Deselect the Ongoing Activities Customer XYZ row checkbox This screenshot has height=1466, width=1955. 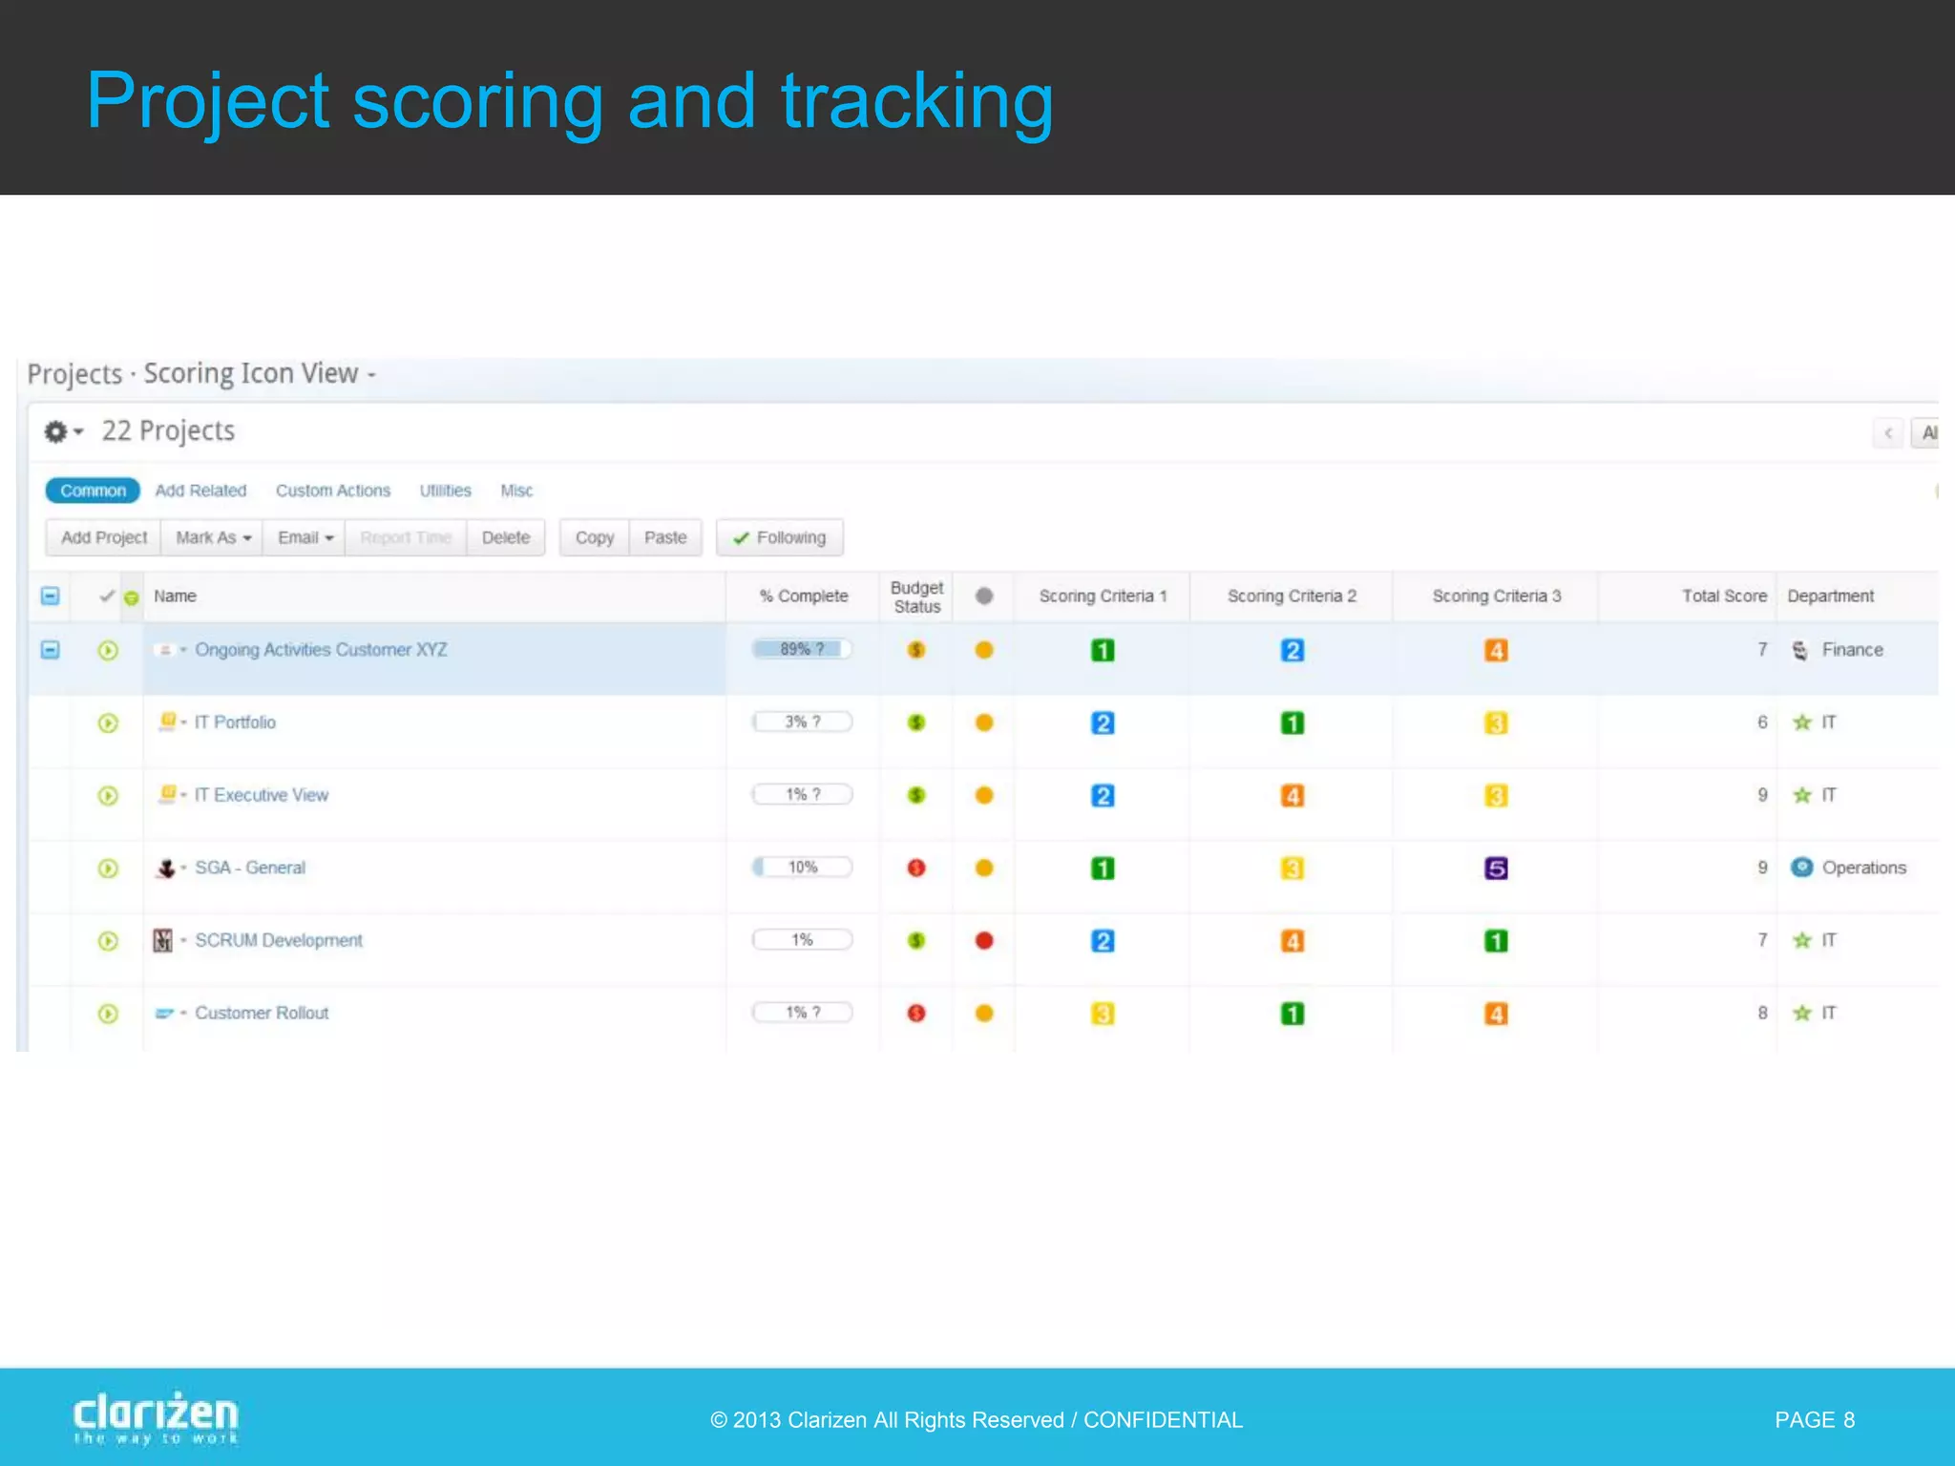point(51,650)
